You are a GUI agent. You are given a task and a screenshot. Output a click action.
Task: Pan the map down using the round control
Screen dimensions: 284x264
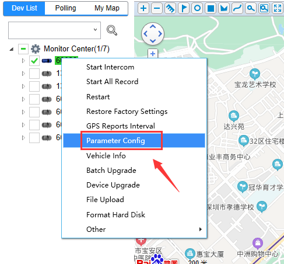[x=153, y=41]
